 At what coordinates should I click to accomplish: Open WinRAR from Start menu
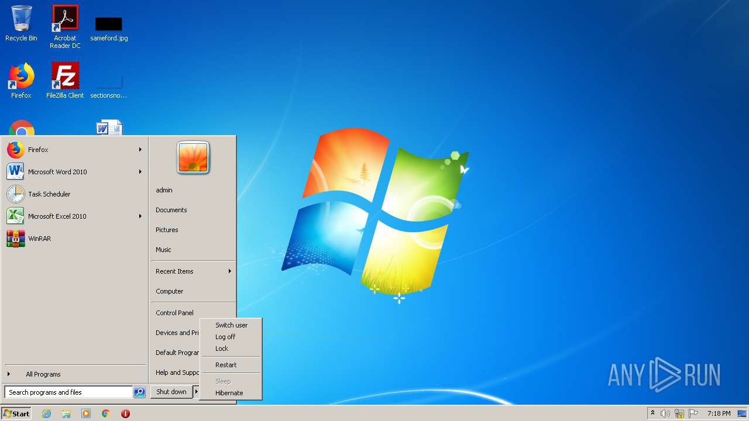(x=74, y=239)
